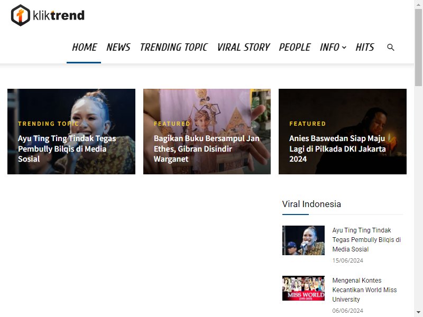Open the TRENDING TOPIC menu item
423x317 pixels.
pos(174,47)
